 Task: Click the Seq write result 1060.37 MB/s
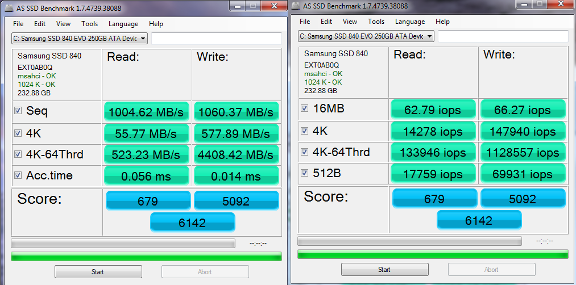point(237,112)
